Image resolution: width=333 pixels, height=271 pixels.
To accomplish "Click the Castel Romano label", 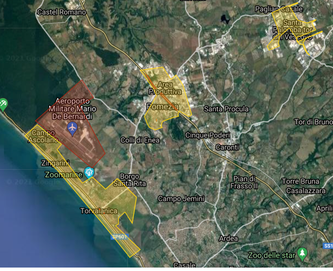I will point(62,12).
